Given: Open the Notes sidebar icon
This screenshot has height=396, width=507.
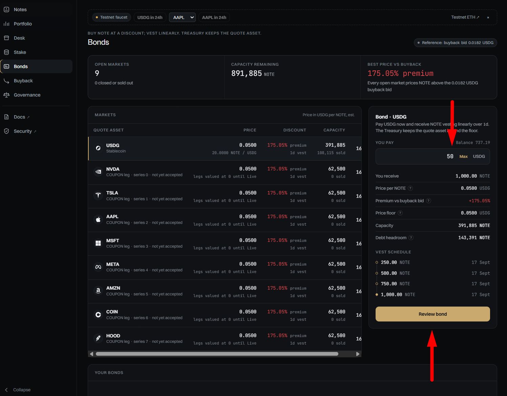Looking at the screenshot, I should pos(6,9).
